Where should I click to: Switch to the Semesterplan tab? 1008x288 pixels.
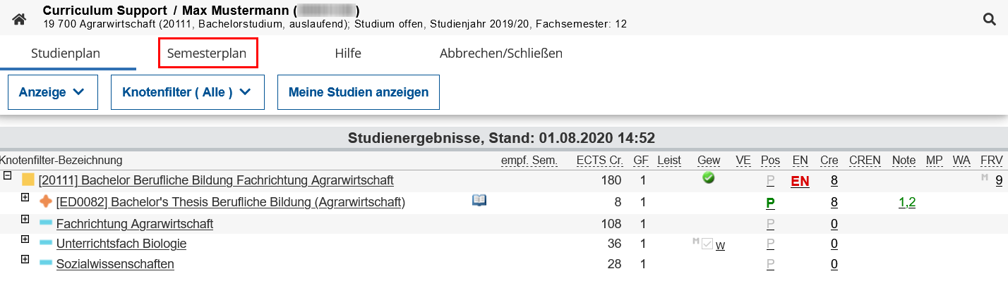click(207, 54)
